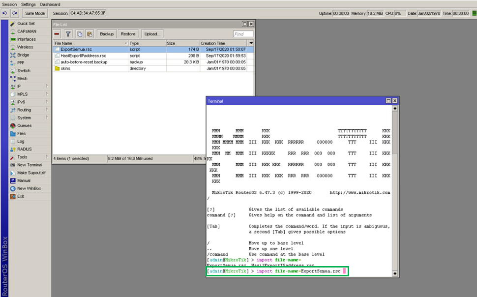Image resolution: width=477 pixels, height=297 pixels.
Task: Click the red Remove button in File List
Action: 57,34
